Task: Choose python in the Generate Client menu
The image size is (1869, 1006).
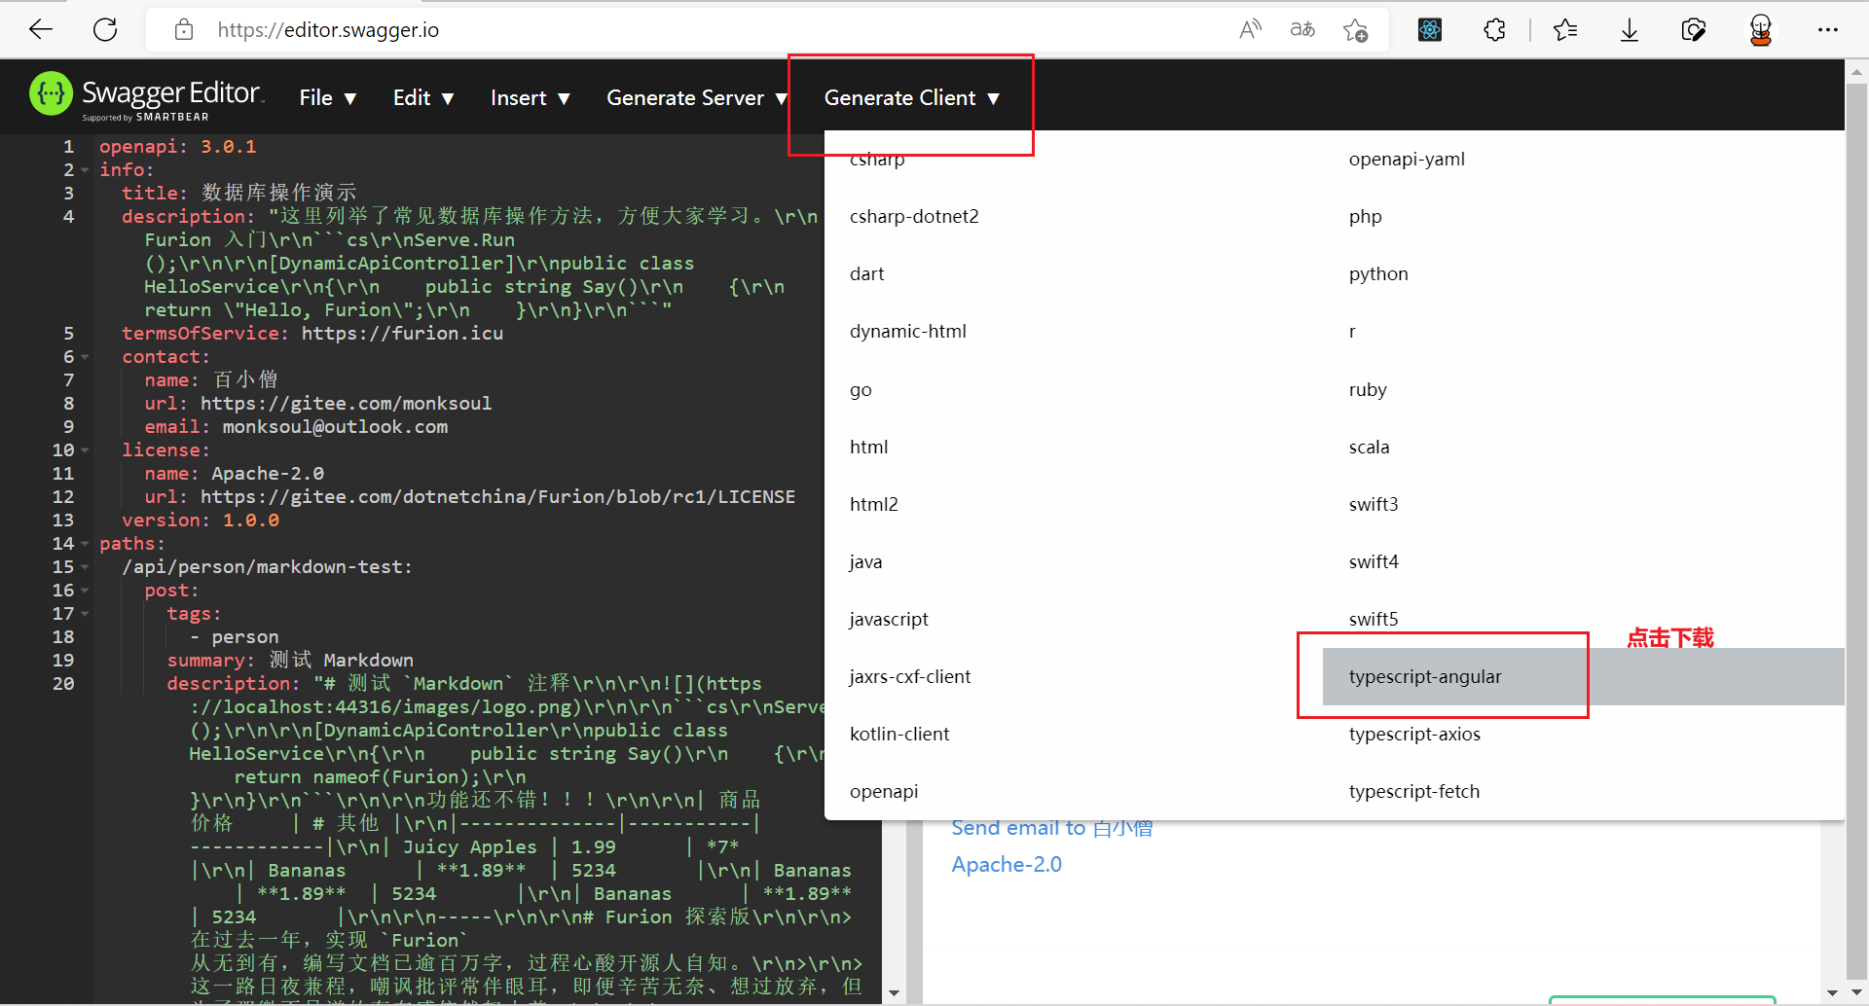Action: coord(1377,273)
